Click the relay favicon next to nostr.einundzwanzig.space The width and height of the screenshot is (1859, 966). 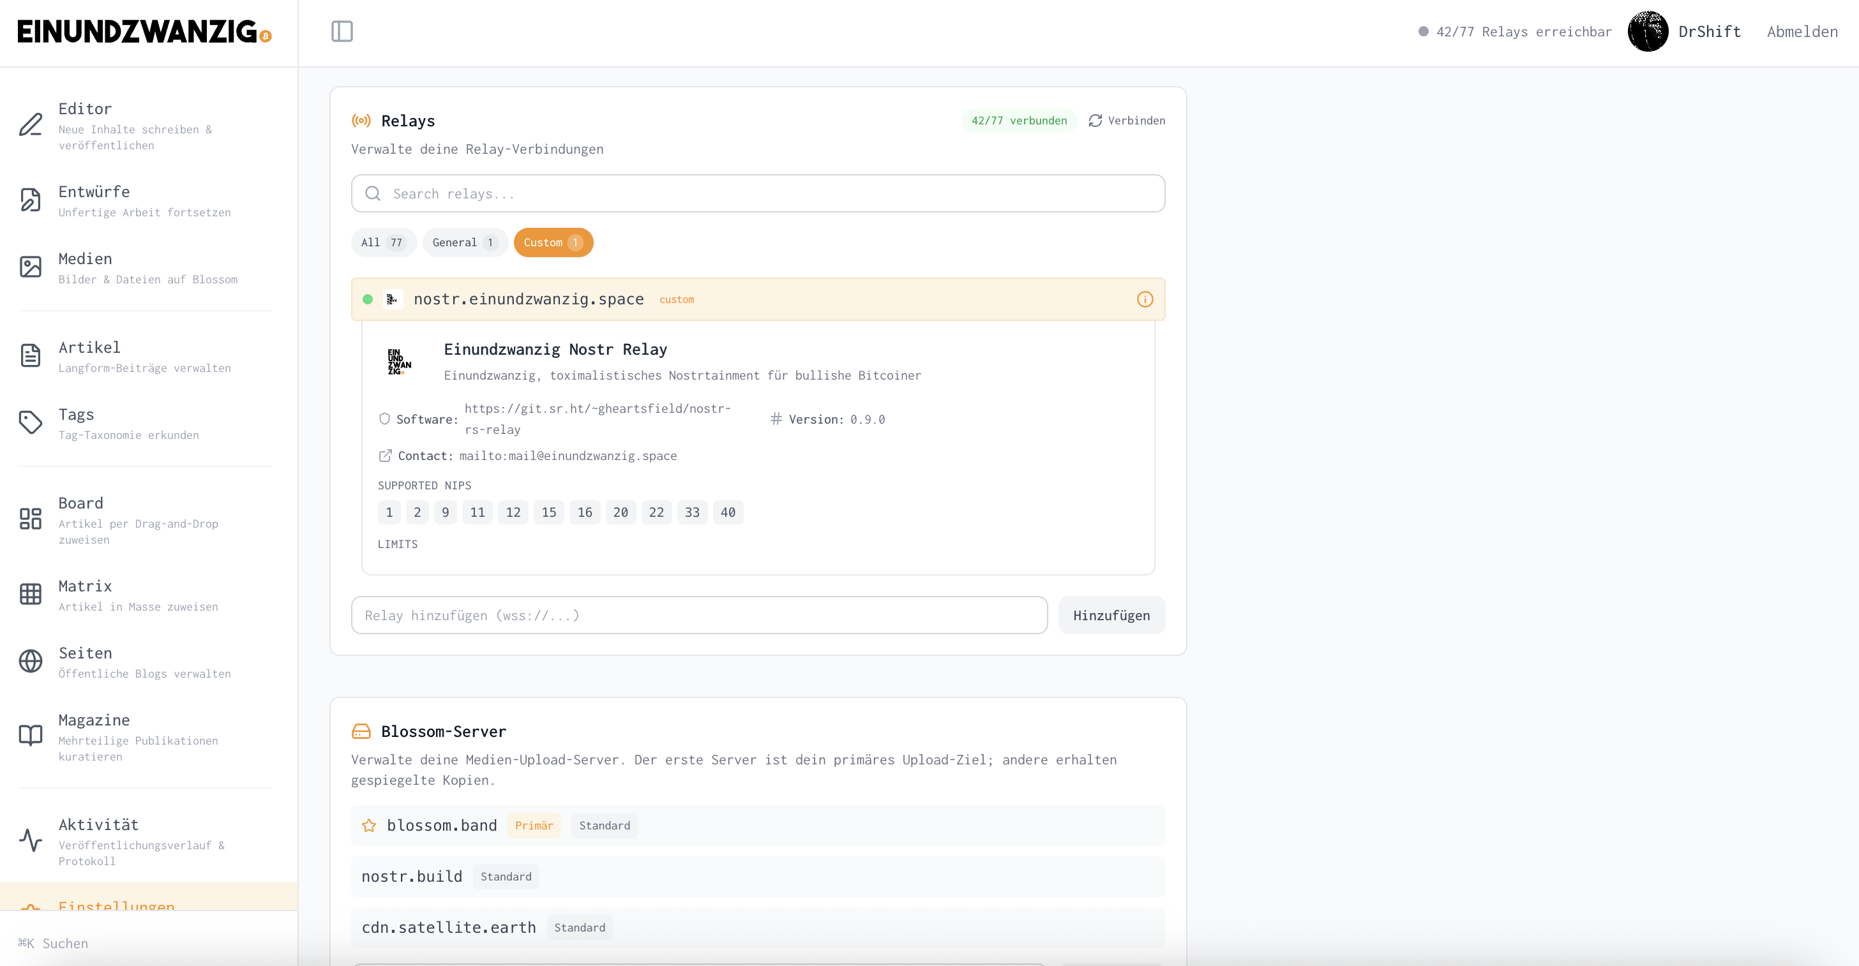[x=393, y=299]
